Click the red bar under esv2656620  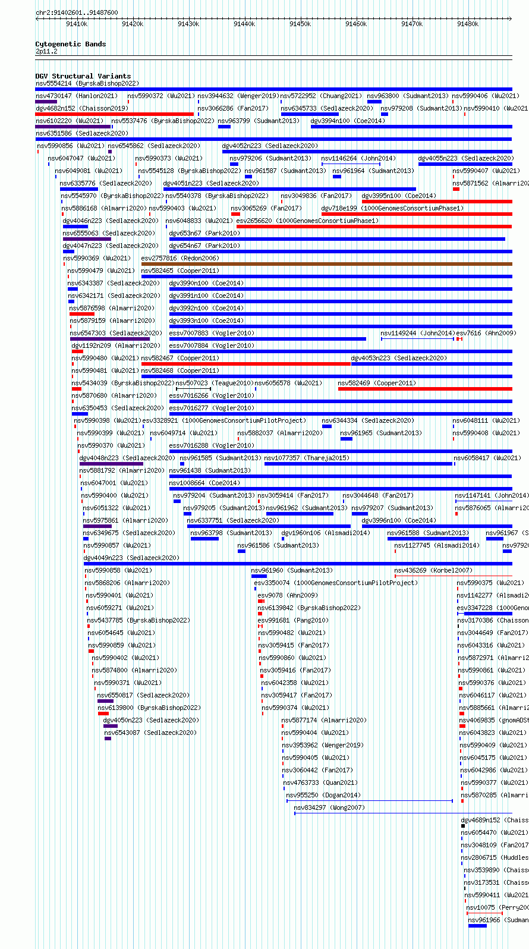374,227
